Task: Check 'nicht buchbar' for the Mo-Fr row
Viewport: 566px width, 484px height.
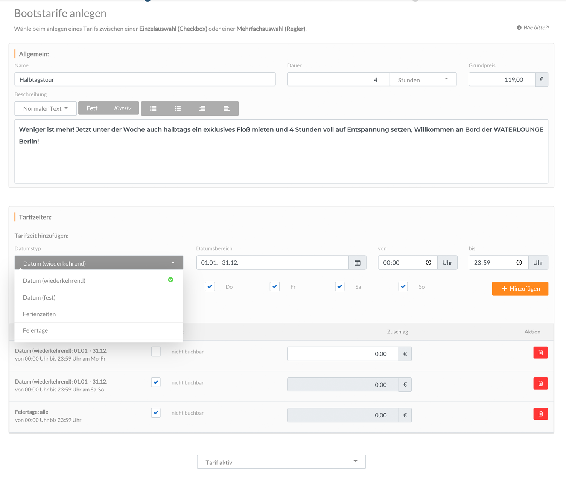Action: pos(156,352)
